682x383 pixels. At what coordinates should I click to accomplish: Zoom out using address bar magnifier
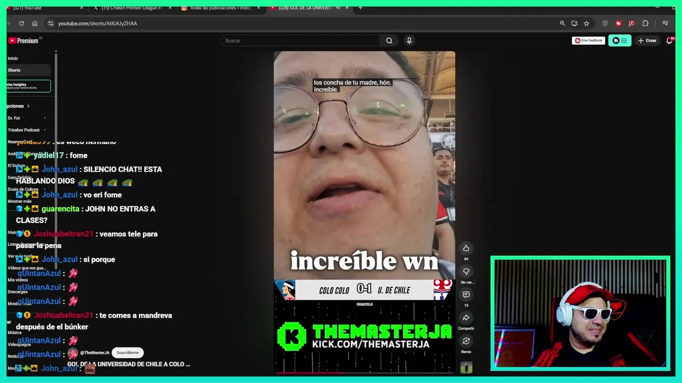[562, 23]
